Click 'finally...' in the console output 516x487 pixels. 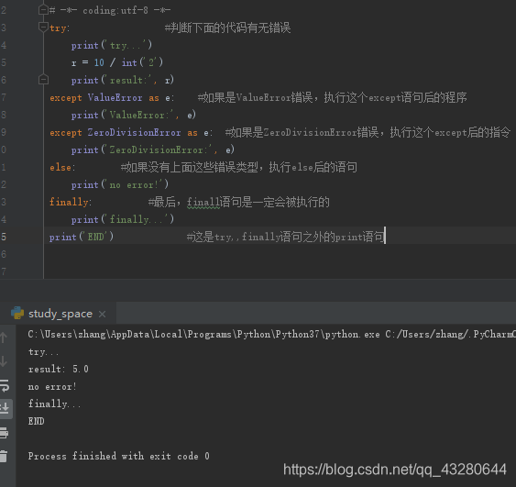(54, 404)
